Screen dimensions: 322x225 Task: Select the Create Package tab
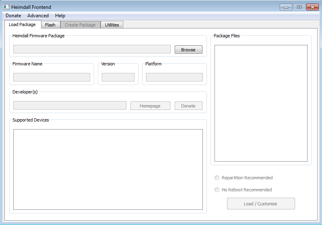pyautogui.click(x=80, y=25)
